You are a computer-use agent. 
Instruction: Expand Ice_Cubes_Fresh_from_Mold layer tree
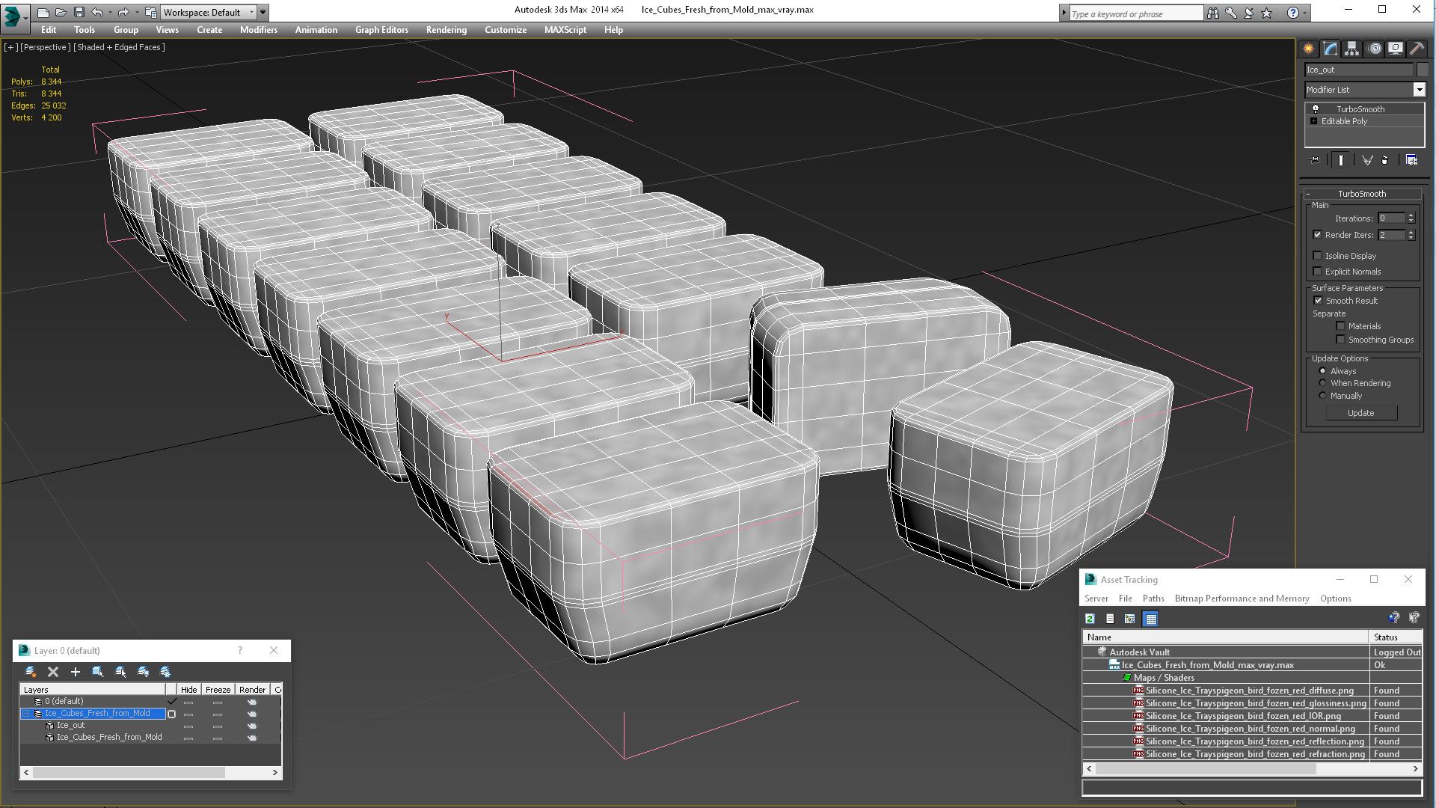(x=27, y=713)
